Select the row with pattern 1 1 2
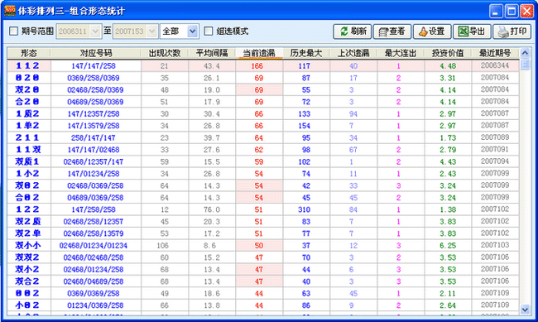 (x=263, y=66)
